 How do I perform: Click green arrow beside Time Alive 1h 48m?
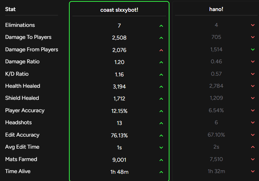click(x=161, y=172)
